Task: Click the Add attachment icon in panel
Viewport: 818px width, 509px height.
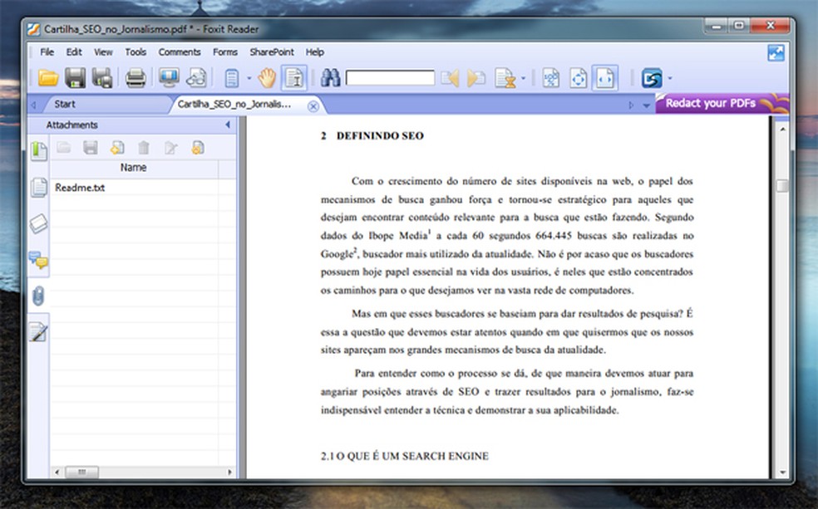Action: 117,148
